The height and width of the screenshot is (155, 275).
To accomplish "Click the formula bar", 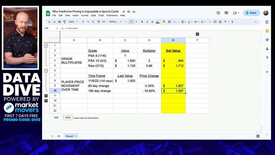I will point(162,28).
